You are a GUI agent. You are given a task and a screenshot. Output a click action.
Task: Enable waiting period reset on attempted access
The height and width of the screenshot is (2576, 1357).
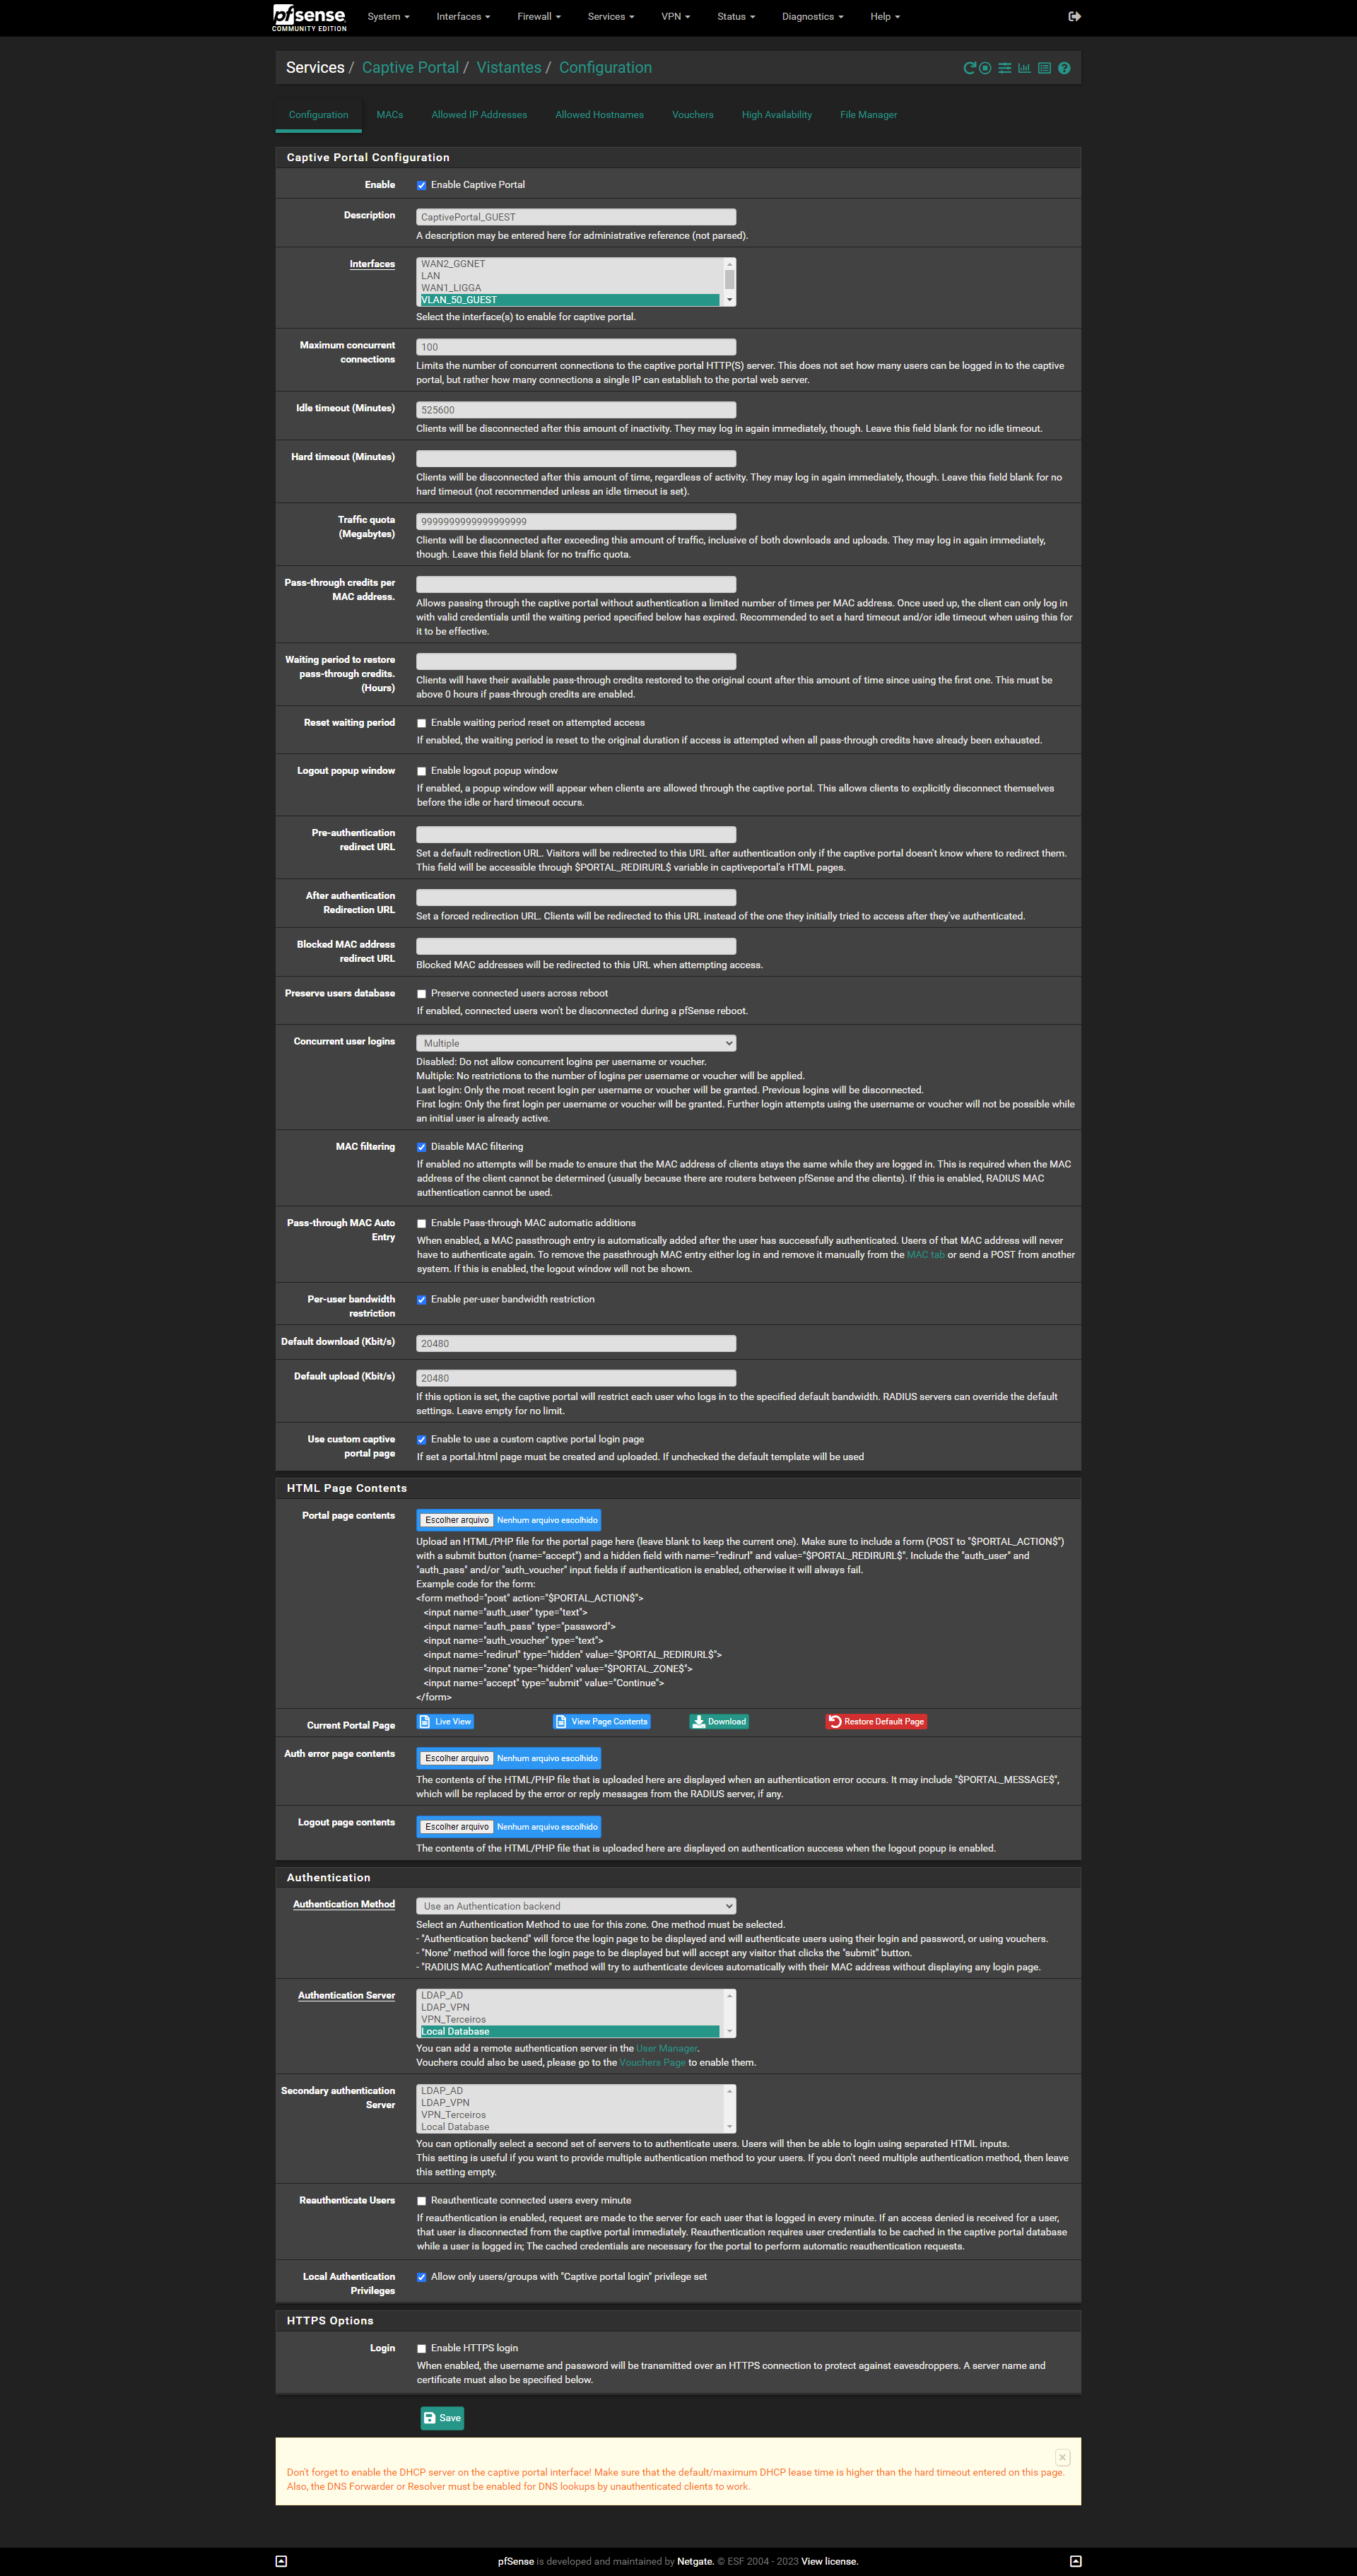click(x=421, y=723)
